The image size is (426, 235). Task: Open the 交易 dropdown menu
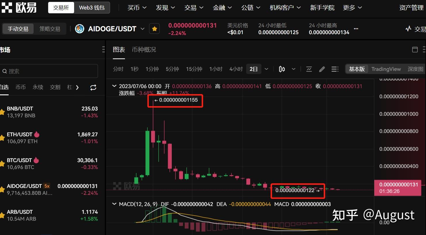(x=194, y=8)
